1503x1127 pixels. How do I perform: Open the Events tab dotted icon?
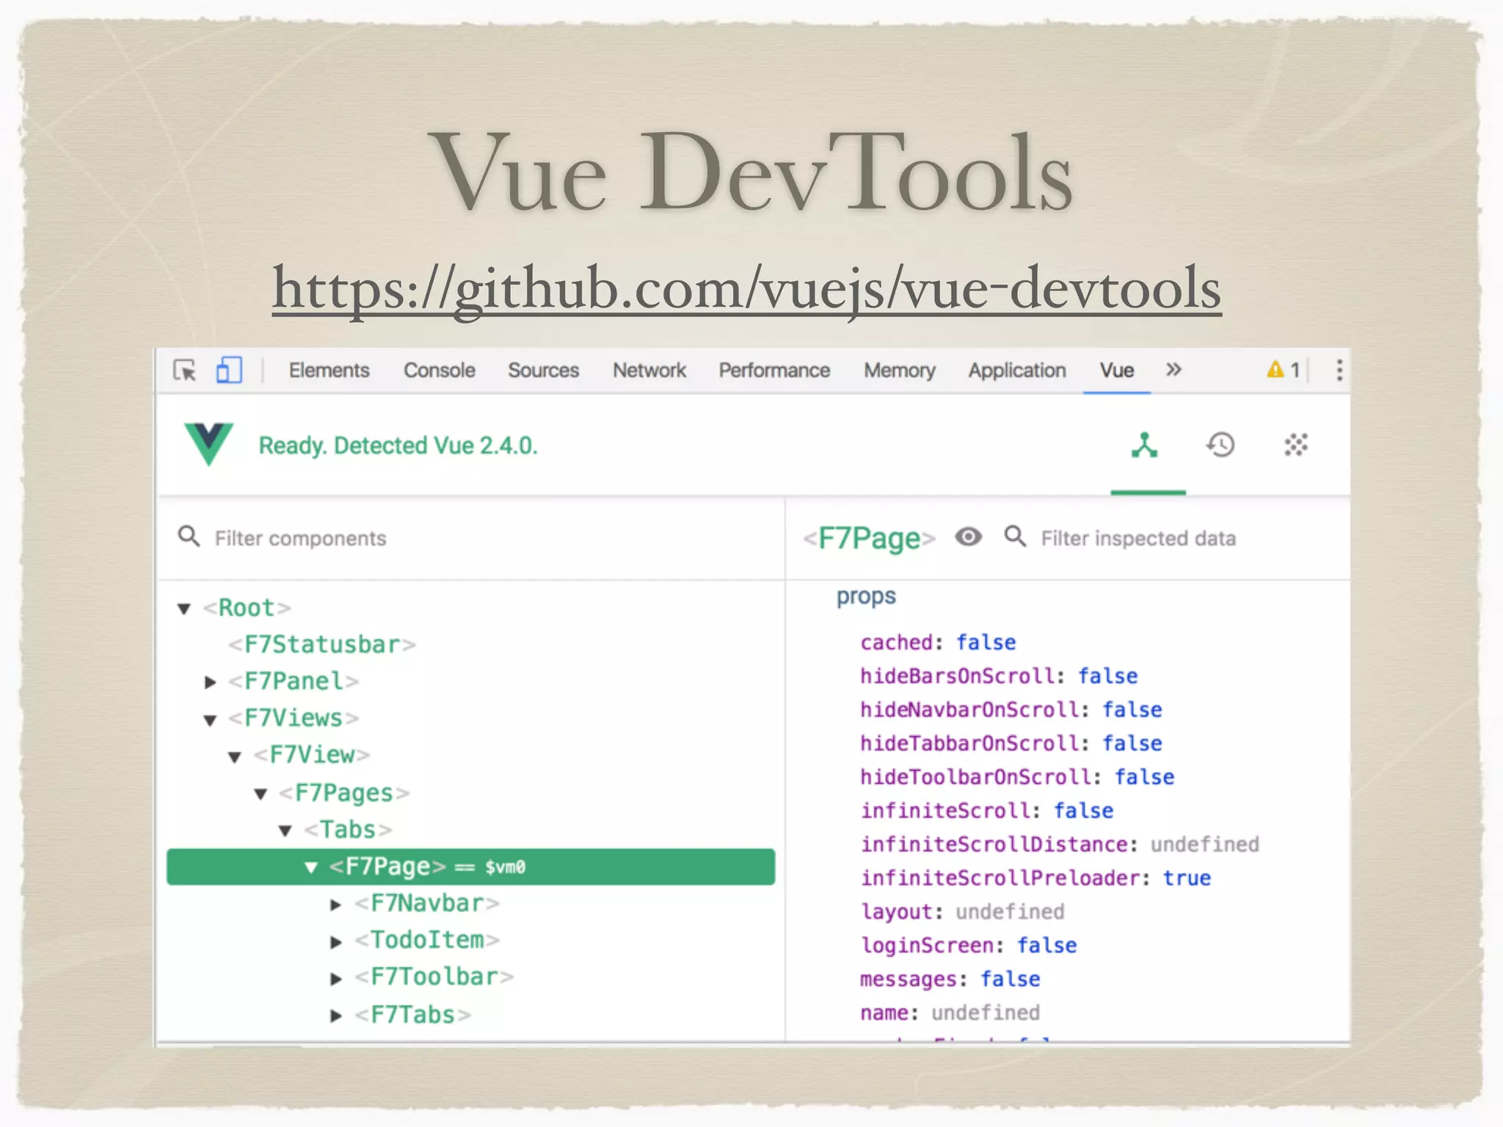pyautogui.click(x=1296, y=445)
